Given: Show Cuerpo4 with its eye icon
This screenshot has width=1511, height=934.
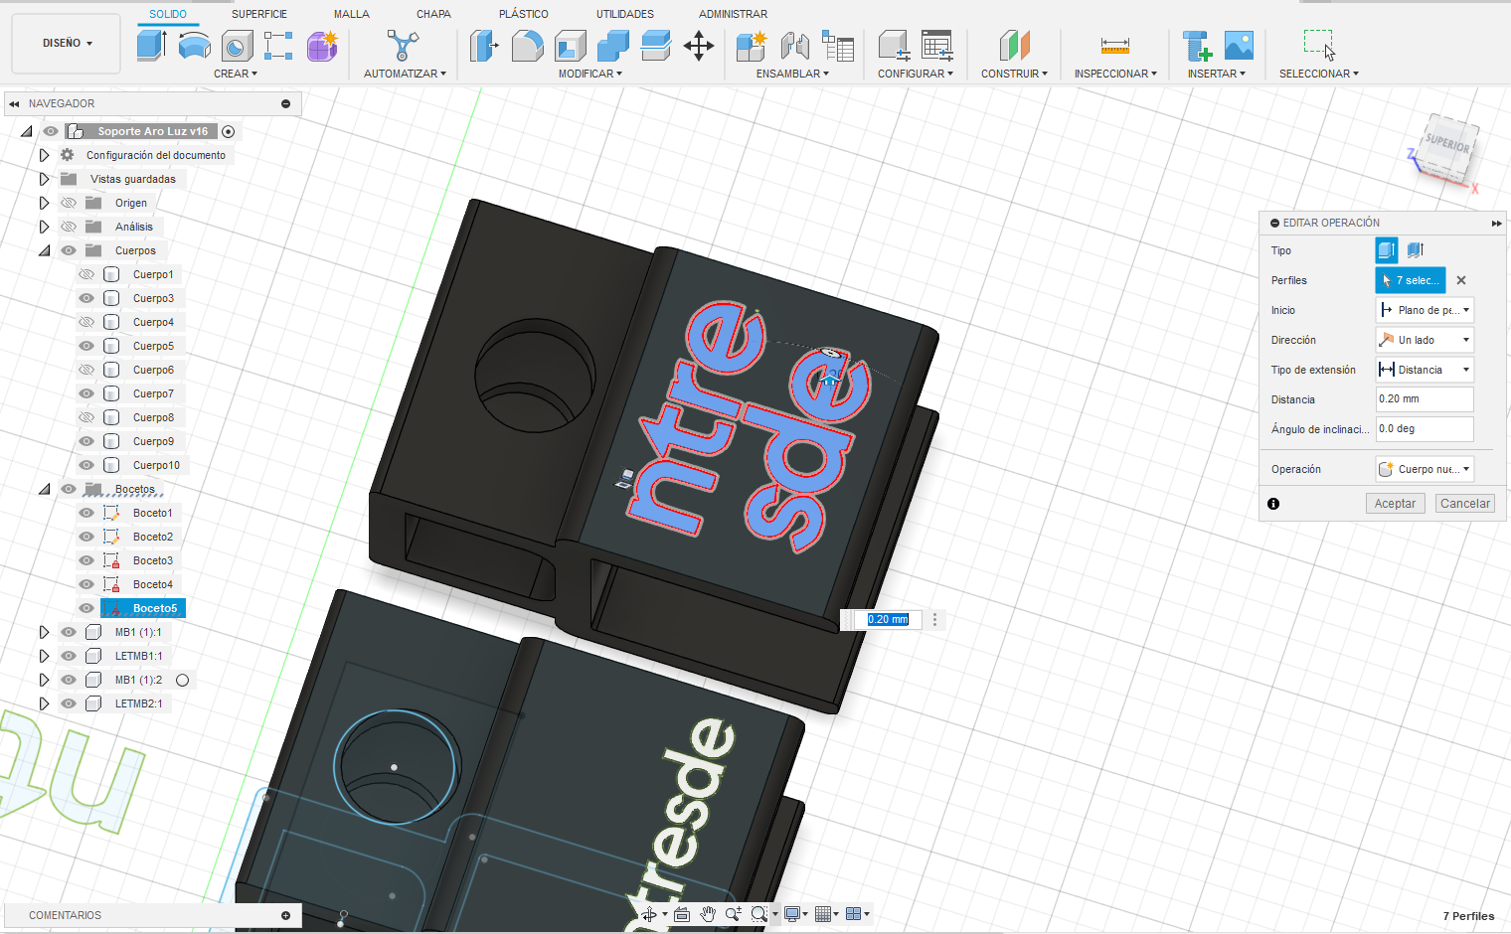Looking at the screenshot, I should tap(86, 322).
